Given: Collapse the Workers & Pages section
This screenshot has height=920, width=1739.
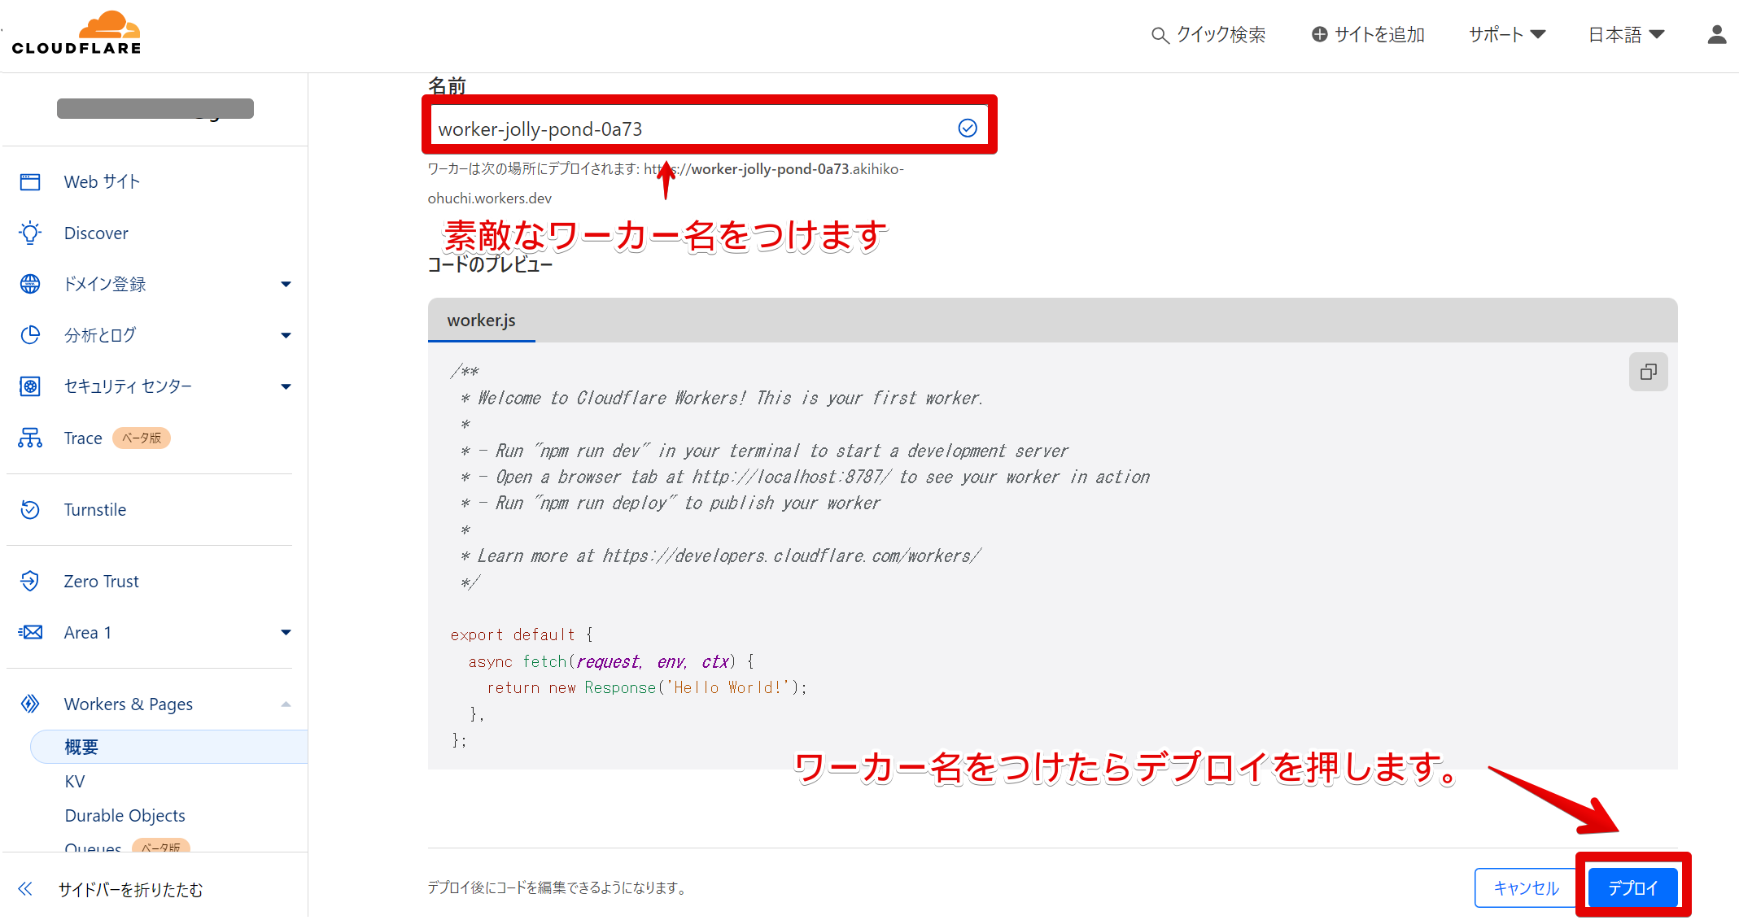Looking at the screenshot, I should click(x=285, y=704).
